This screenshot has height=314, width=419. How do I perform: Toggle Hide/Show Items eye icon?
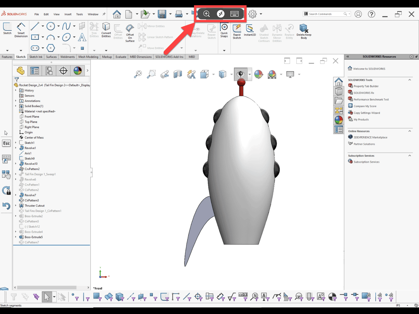pyautogui.click(x=241, y=74)
